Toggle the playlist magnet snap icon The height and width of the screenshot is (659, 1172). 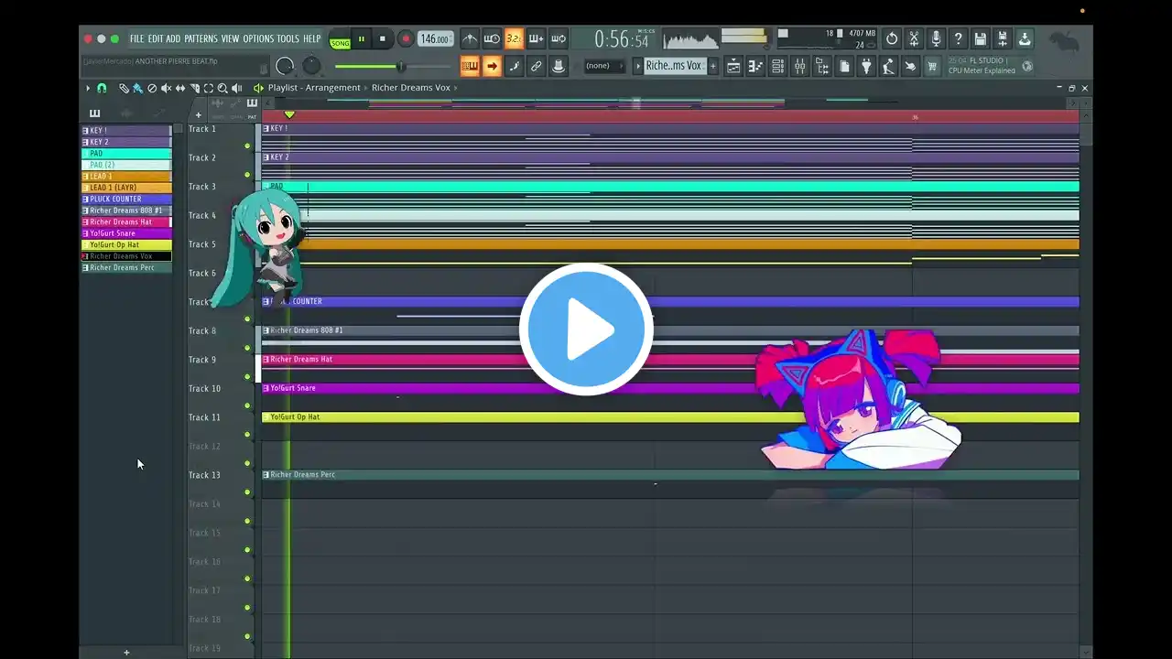tap(102, 88)
